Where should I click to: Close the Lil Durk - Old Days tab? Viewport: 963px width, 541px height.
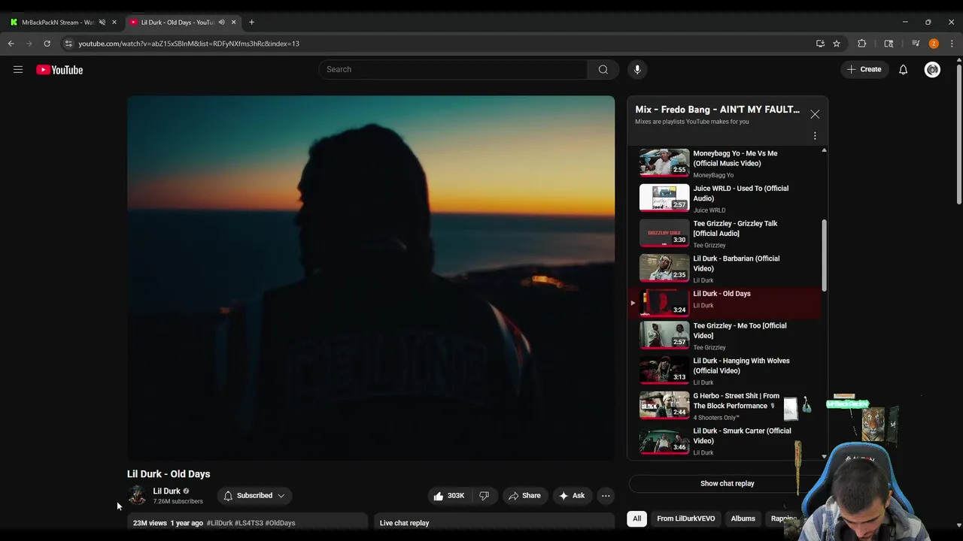coord(233,23)
